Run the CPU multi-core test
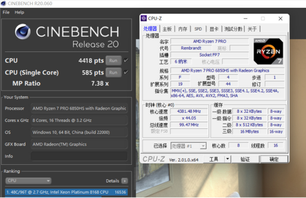This screenshot has width=306, height=198. [x=113, y=60]
